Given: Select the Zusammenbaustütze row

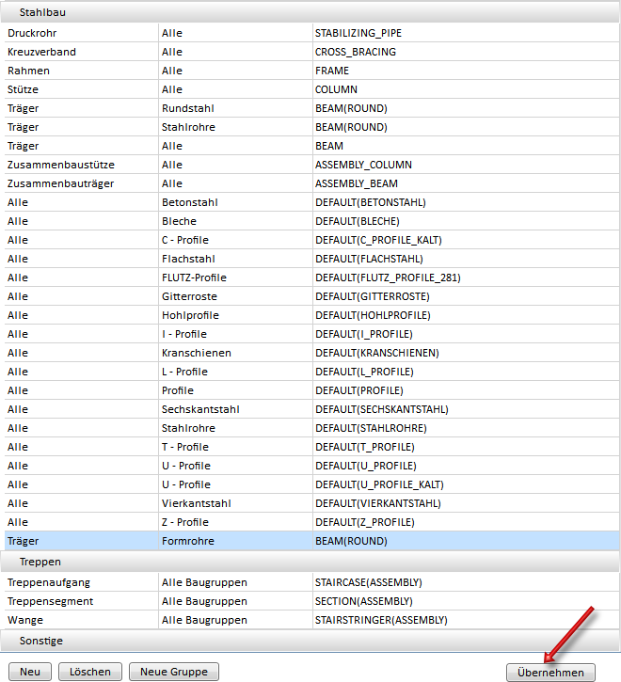Looking at the screenshot, I should coord(52,165).
